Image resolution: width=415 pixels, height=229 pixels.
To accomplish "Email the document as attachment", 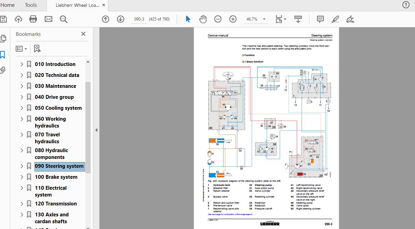I will [48, 19].
